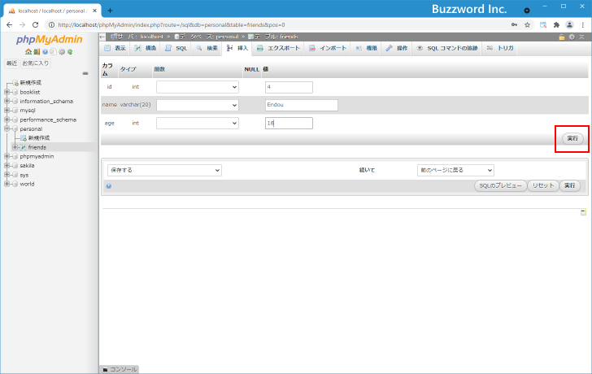Screen dimensions: 592x374
Task: Click the green reload navigation icon
Action: pos(71,52)
